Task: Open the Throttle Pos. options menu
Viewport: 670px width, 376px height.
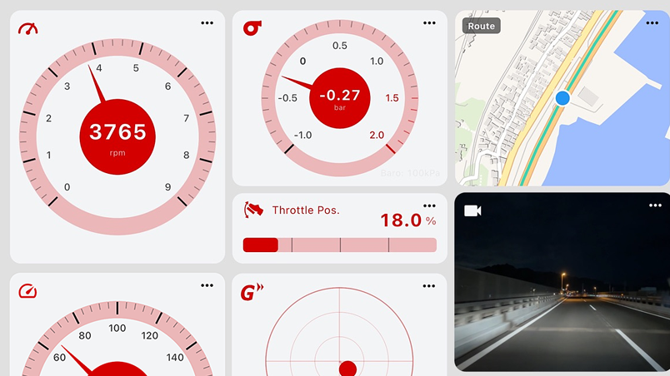Action: click(x=429, y=206)
